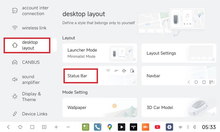This screenshot has width=220, height=132.
Task: Open the Bluetooth phone app icon
Action: [x=97, y=127]
